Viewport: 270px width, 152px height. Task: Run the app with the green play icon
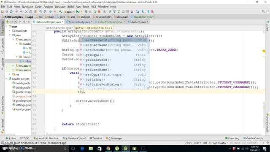77,11
